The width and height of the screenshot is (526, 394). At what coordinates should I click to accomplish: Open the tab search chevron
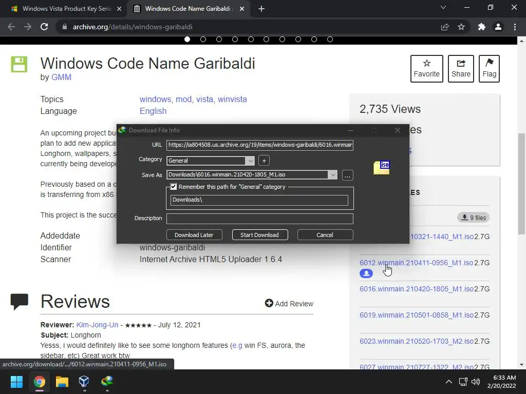pos(443,7)
